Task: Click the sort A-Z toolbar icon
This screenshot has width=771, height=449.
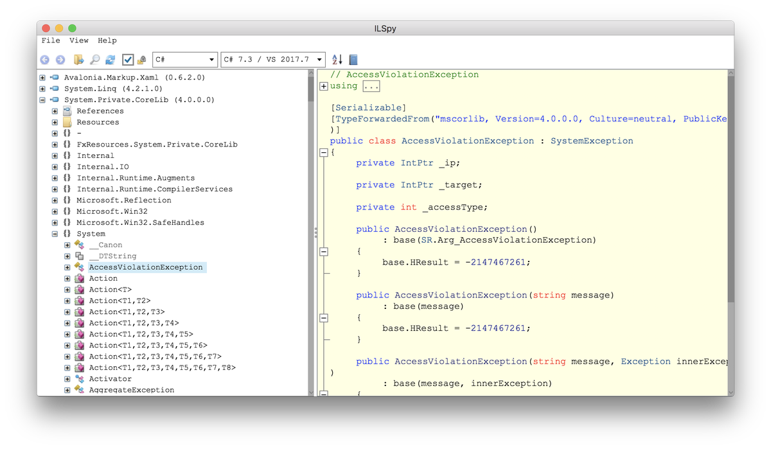Action: pyautogui.click(x=337, y=60)
